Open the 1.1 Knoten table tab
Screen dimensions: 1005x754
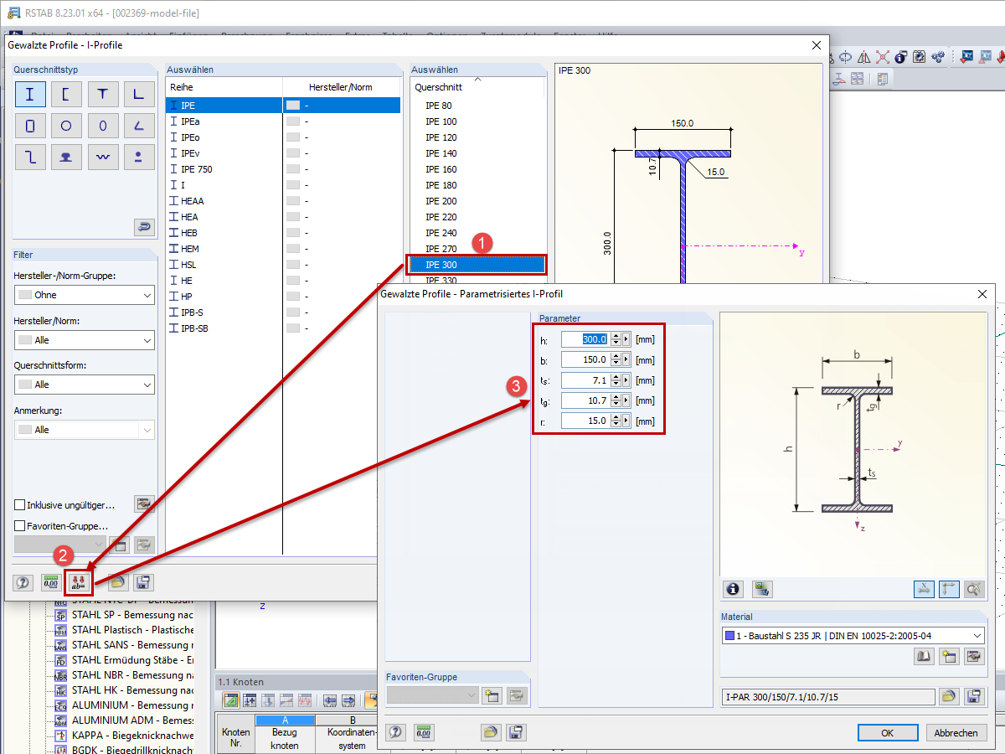click(242, 681)
